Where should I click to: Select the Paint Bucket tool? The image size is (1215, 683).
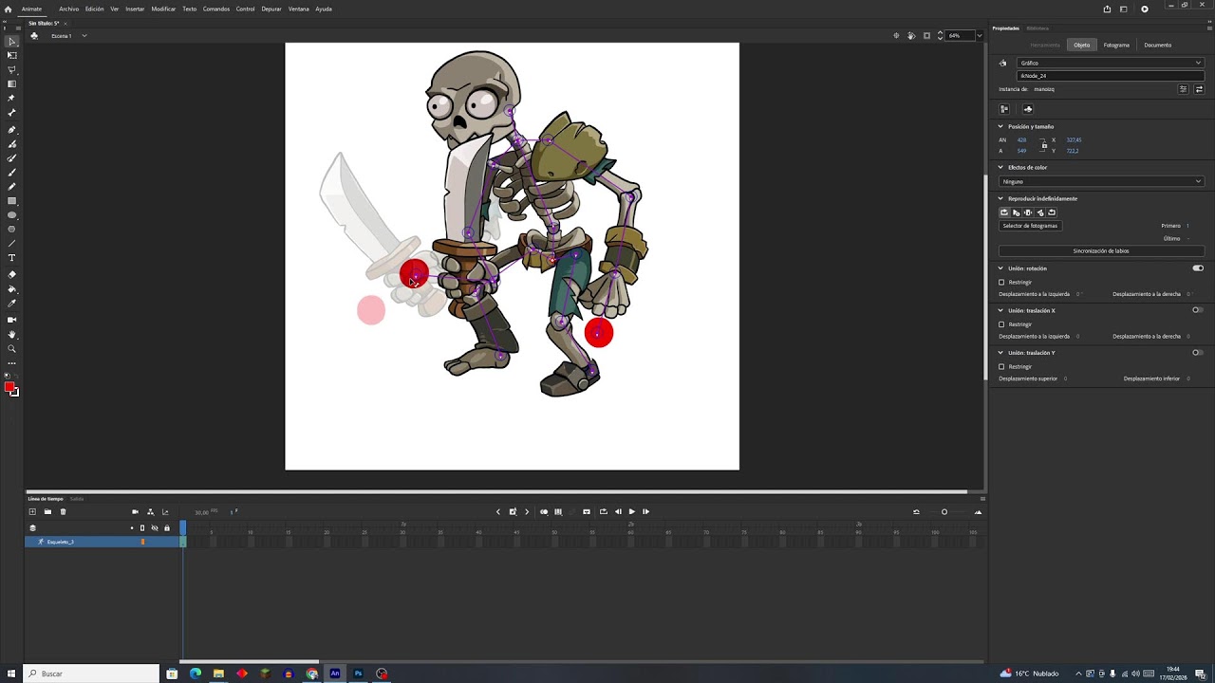point(11,289)
